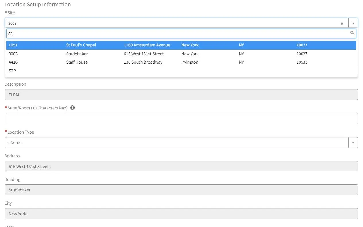The height and width of the screenshot is (227, 363).
Task: Click the City field showing New York
Action: [181, 214]
